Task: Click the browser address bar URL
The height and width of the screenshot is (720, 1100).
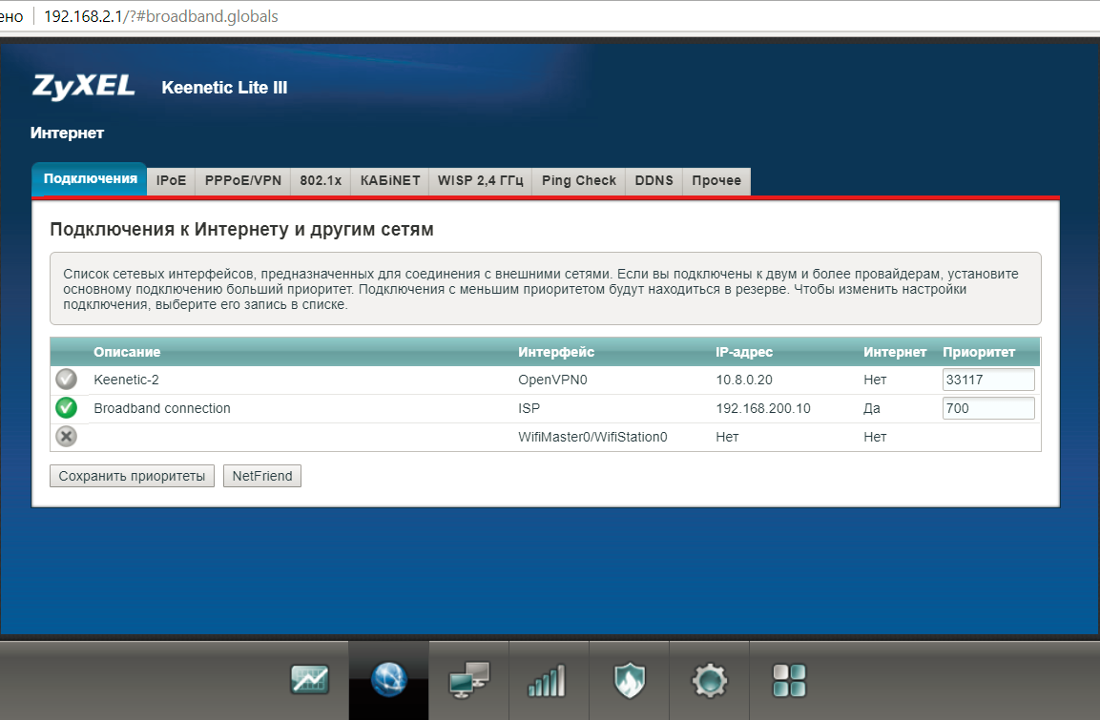Action: point(162,17)
